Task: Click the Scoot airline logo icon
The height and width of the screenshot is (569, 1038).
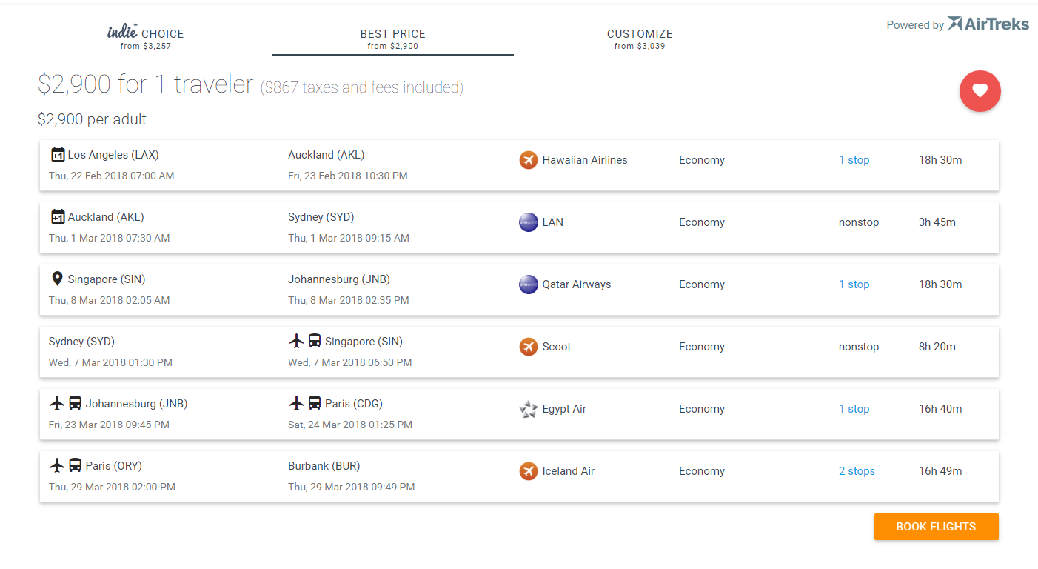Action: point(528,347)
